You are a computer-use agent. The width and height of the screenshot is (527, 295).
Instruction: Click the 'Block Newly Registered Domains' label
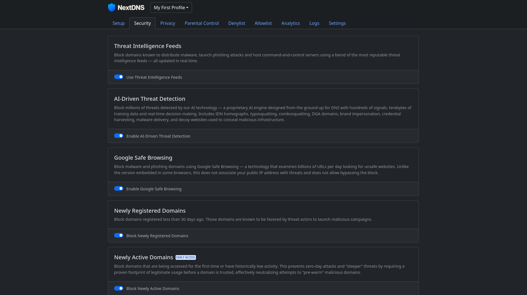click(157, 236)
